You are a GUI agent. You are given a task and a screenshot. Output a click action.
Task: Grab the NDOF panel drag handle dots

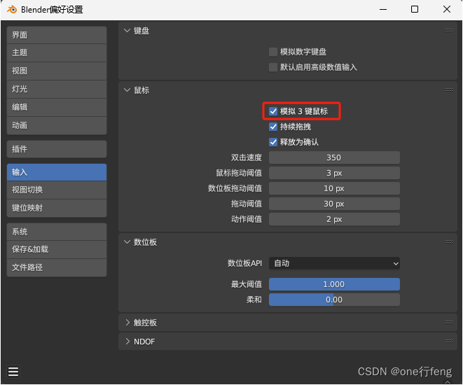448,342
